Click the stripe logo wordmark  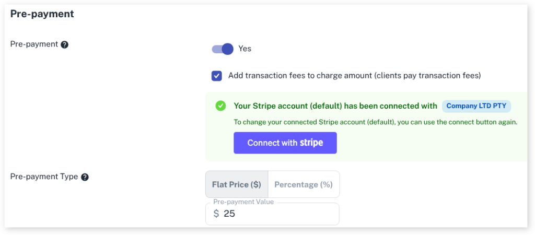pyautogui.click(x=311, y=143)
